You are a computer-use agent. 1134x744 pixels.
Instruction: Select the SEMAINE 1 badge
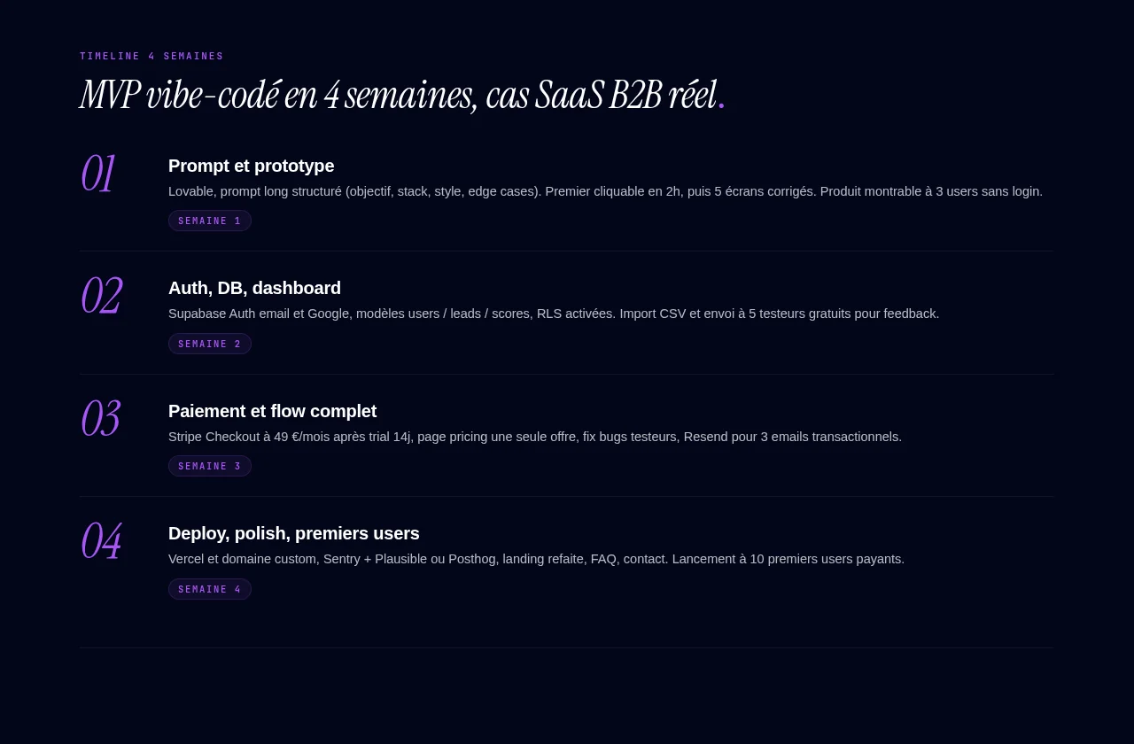click(x=210, y=221)
